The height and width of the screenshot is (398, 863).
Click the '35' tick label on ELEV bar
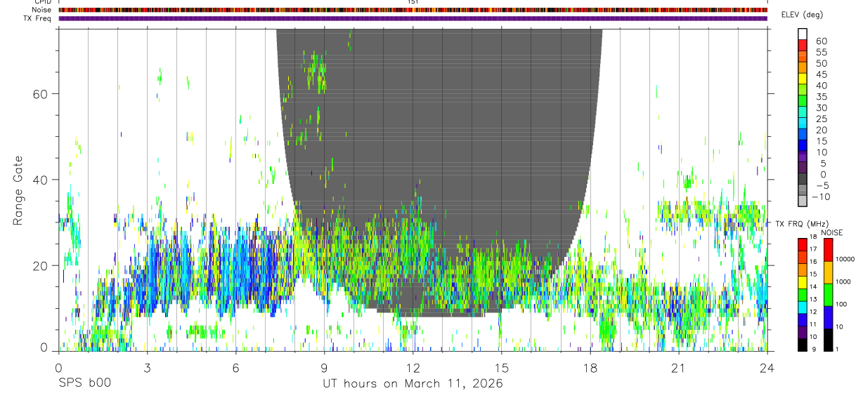point(821,97)
